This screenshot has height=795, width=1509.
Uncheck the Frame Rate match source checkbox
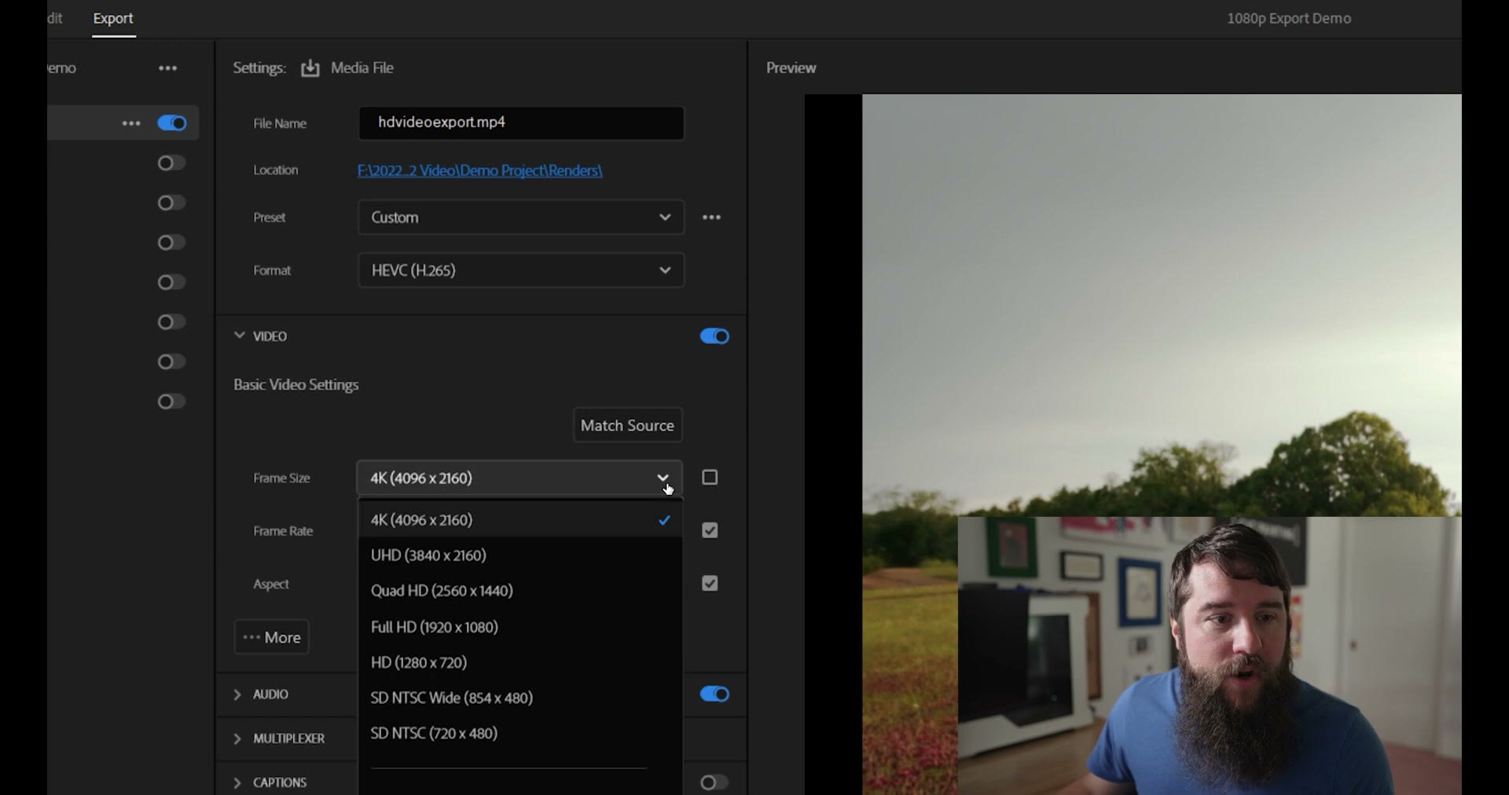710,531
